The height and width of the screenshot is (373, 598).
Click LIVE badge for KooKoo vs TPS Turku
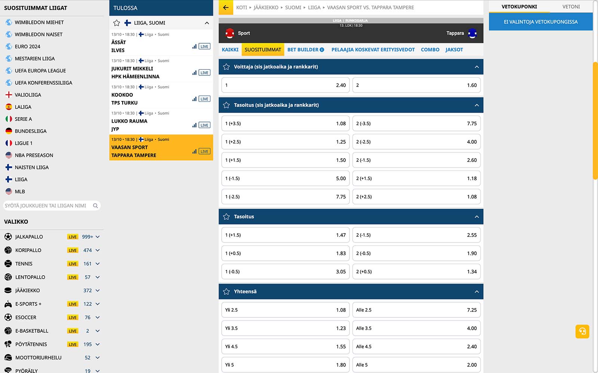(204, 99)
